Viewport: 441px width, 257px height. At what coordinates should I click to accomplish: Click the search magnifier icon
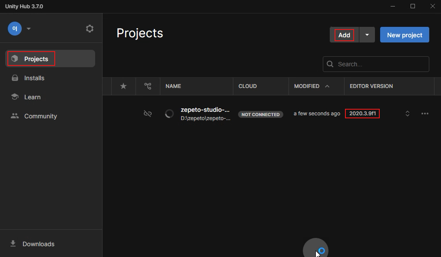click(x=330, y=64)
